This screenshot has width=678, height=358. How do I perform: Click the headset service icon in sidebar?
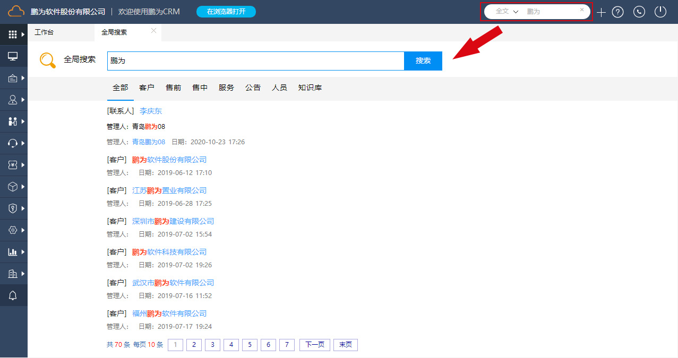pyautogui.click(x=13, y=143)
